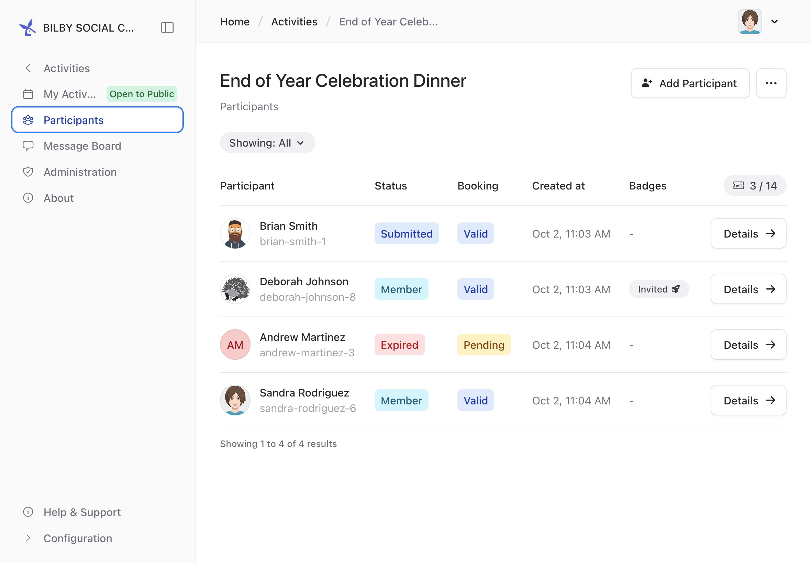The width and height of the screenshot is (811, 563).
Task: Navigate to Home breadcrumb link
Action: tap(235, 22)
